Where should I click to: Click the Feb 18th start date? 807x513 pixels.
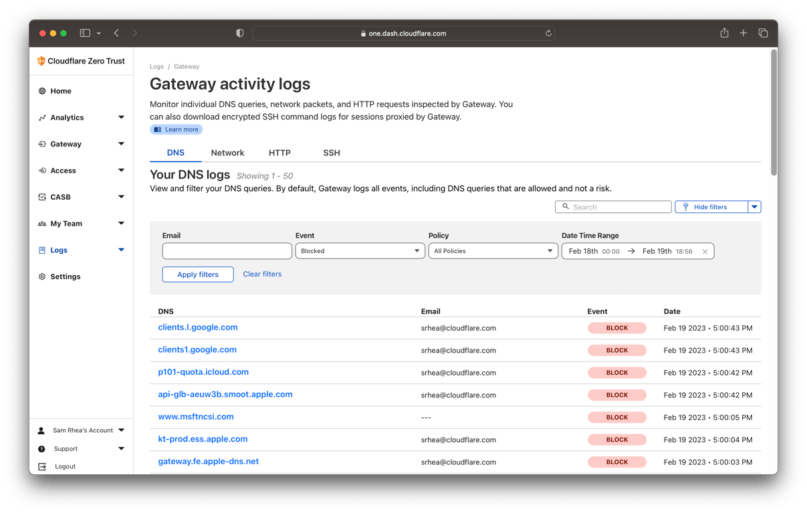point(583,251)
